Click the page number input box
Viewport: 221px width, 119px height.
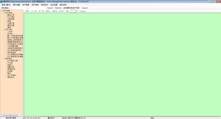[x=73, y=11]
